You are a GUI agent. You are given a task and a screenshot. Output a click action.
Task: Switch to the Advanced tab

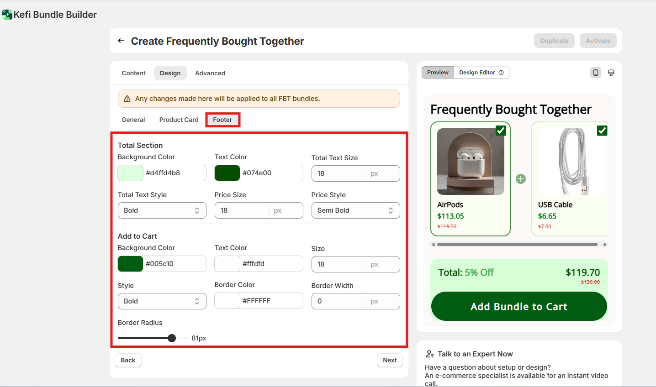click(210, 73)
